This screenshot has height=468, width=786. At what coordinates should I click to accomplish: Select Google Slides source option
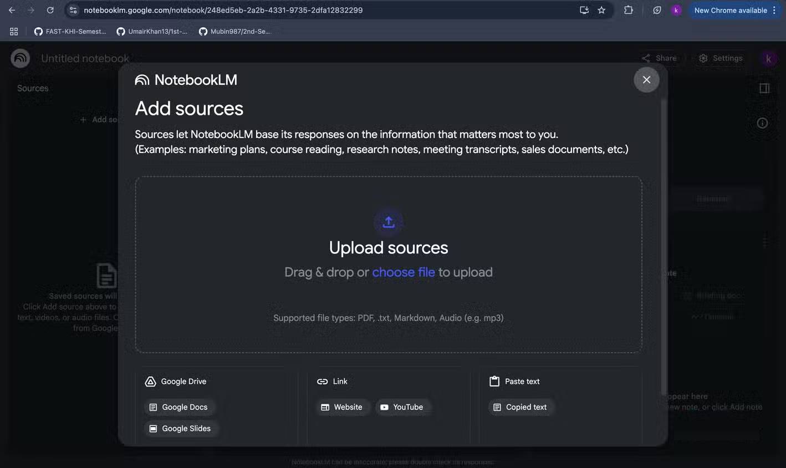coord(181,429)
